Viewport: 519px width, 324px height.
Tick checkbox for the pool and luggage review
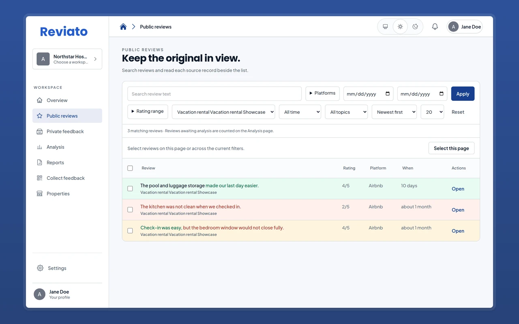tap(130, 189)
